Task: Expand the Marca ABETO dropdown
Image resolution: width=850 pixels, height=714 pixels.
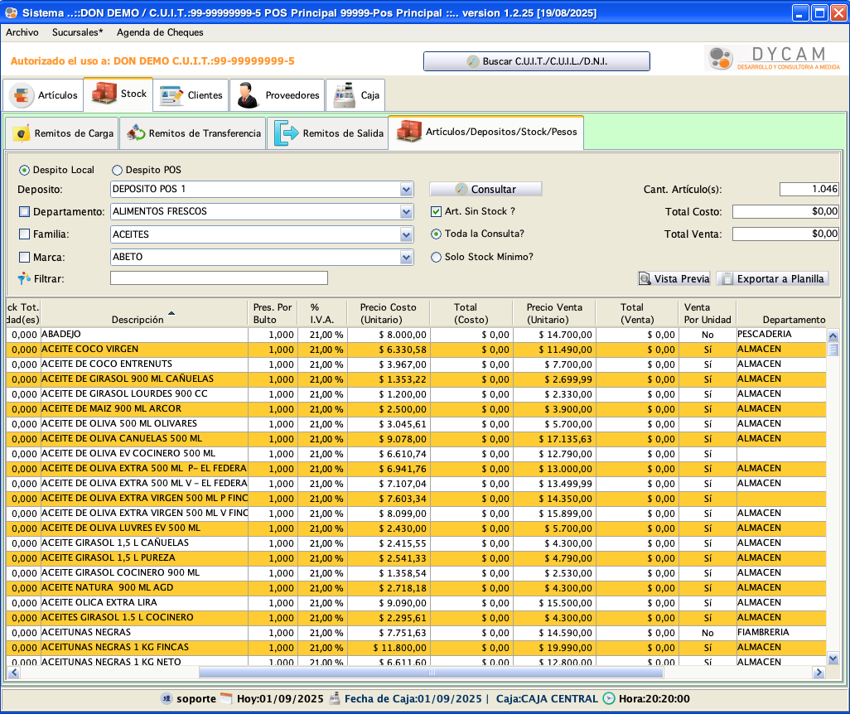Action: [406, 258]
